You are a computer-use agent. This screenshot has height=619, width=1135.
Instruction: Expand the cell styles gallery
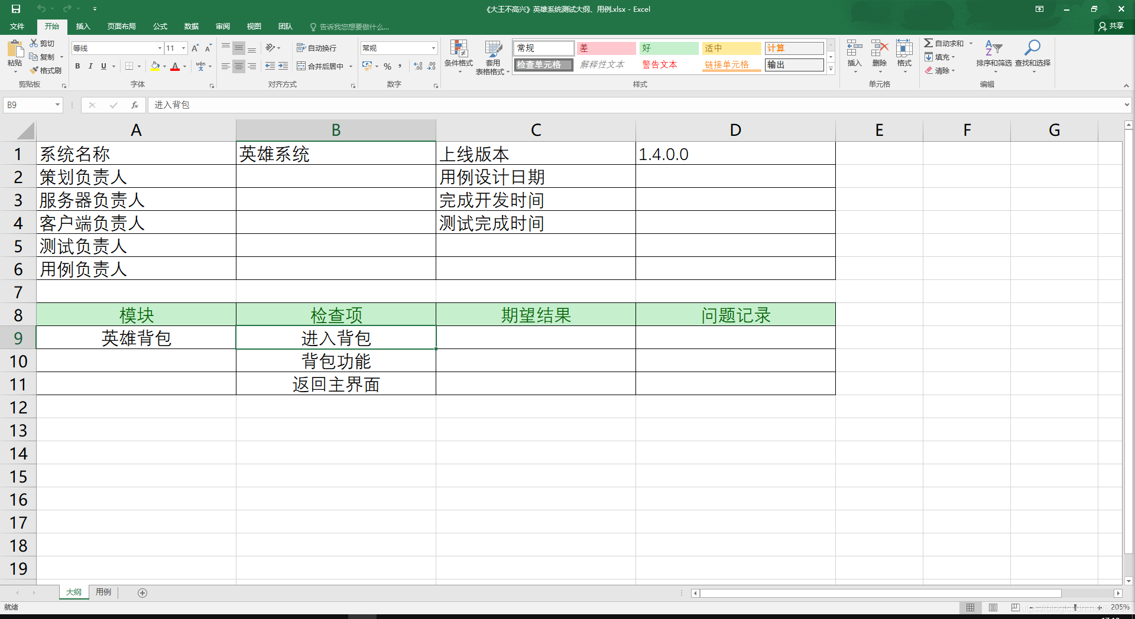[831, 69]
